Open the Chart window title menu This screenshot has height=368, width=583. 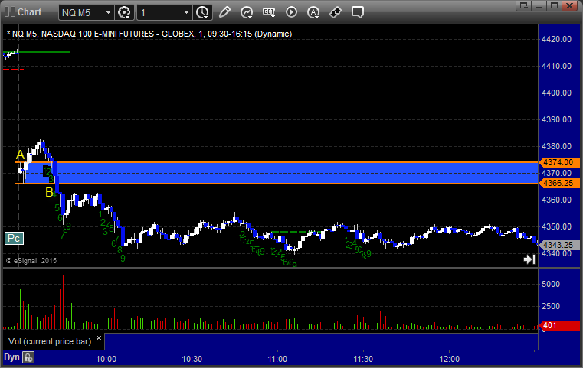(x=23, y=12)
